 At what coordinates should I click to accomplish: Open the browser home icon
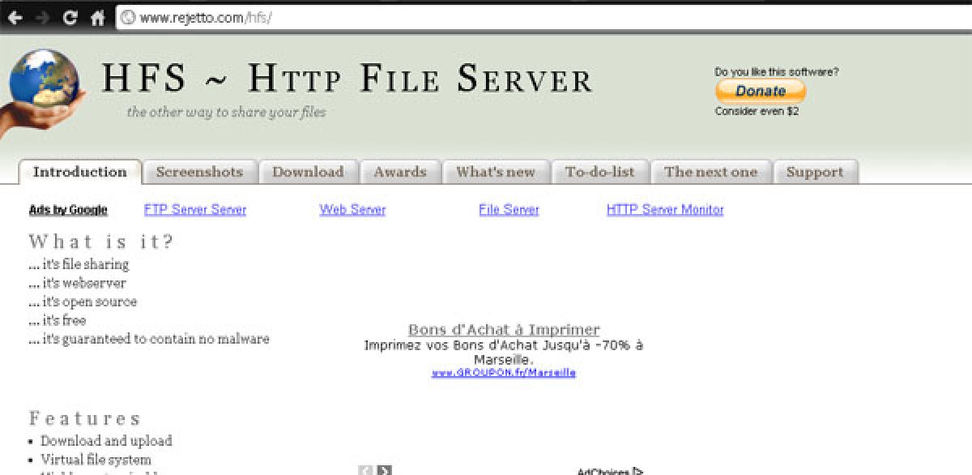click(98, 17)
